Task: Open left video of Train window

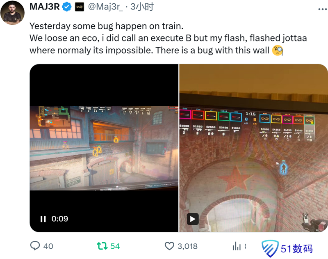Action: [x=104, y=148]
